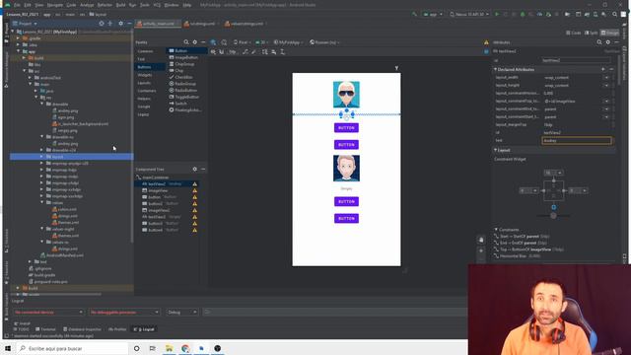Viewport: 631px width, 355px height.
Task: Open the Refactor menu
Action: click(105, 5)
